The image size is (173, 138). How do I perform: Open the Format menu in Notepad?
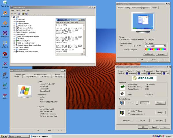pos(66,22)
